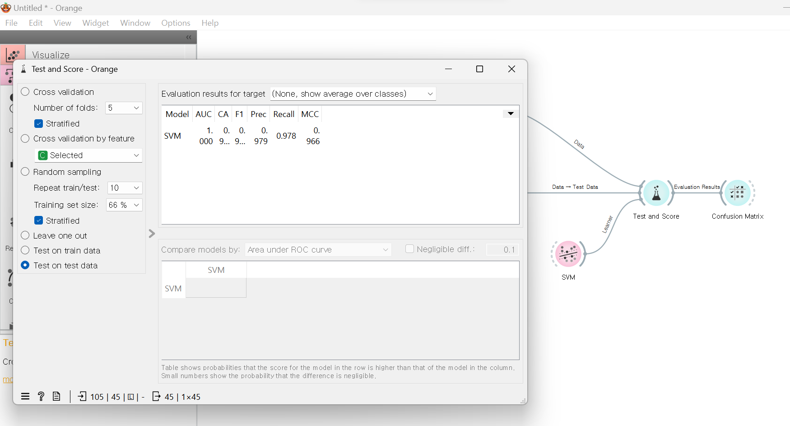The height and width of the screenshot is (426, 790).
Task: Enable the Negligible diff. checkbox
Action: 410,249
